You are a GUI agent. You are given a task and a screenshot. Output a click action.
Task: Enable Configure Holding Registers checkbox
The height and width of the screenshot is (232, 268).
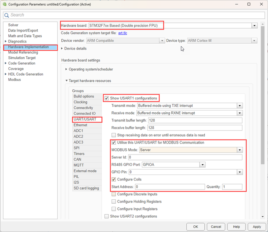(114, 202)
